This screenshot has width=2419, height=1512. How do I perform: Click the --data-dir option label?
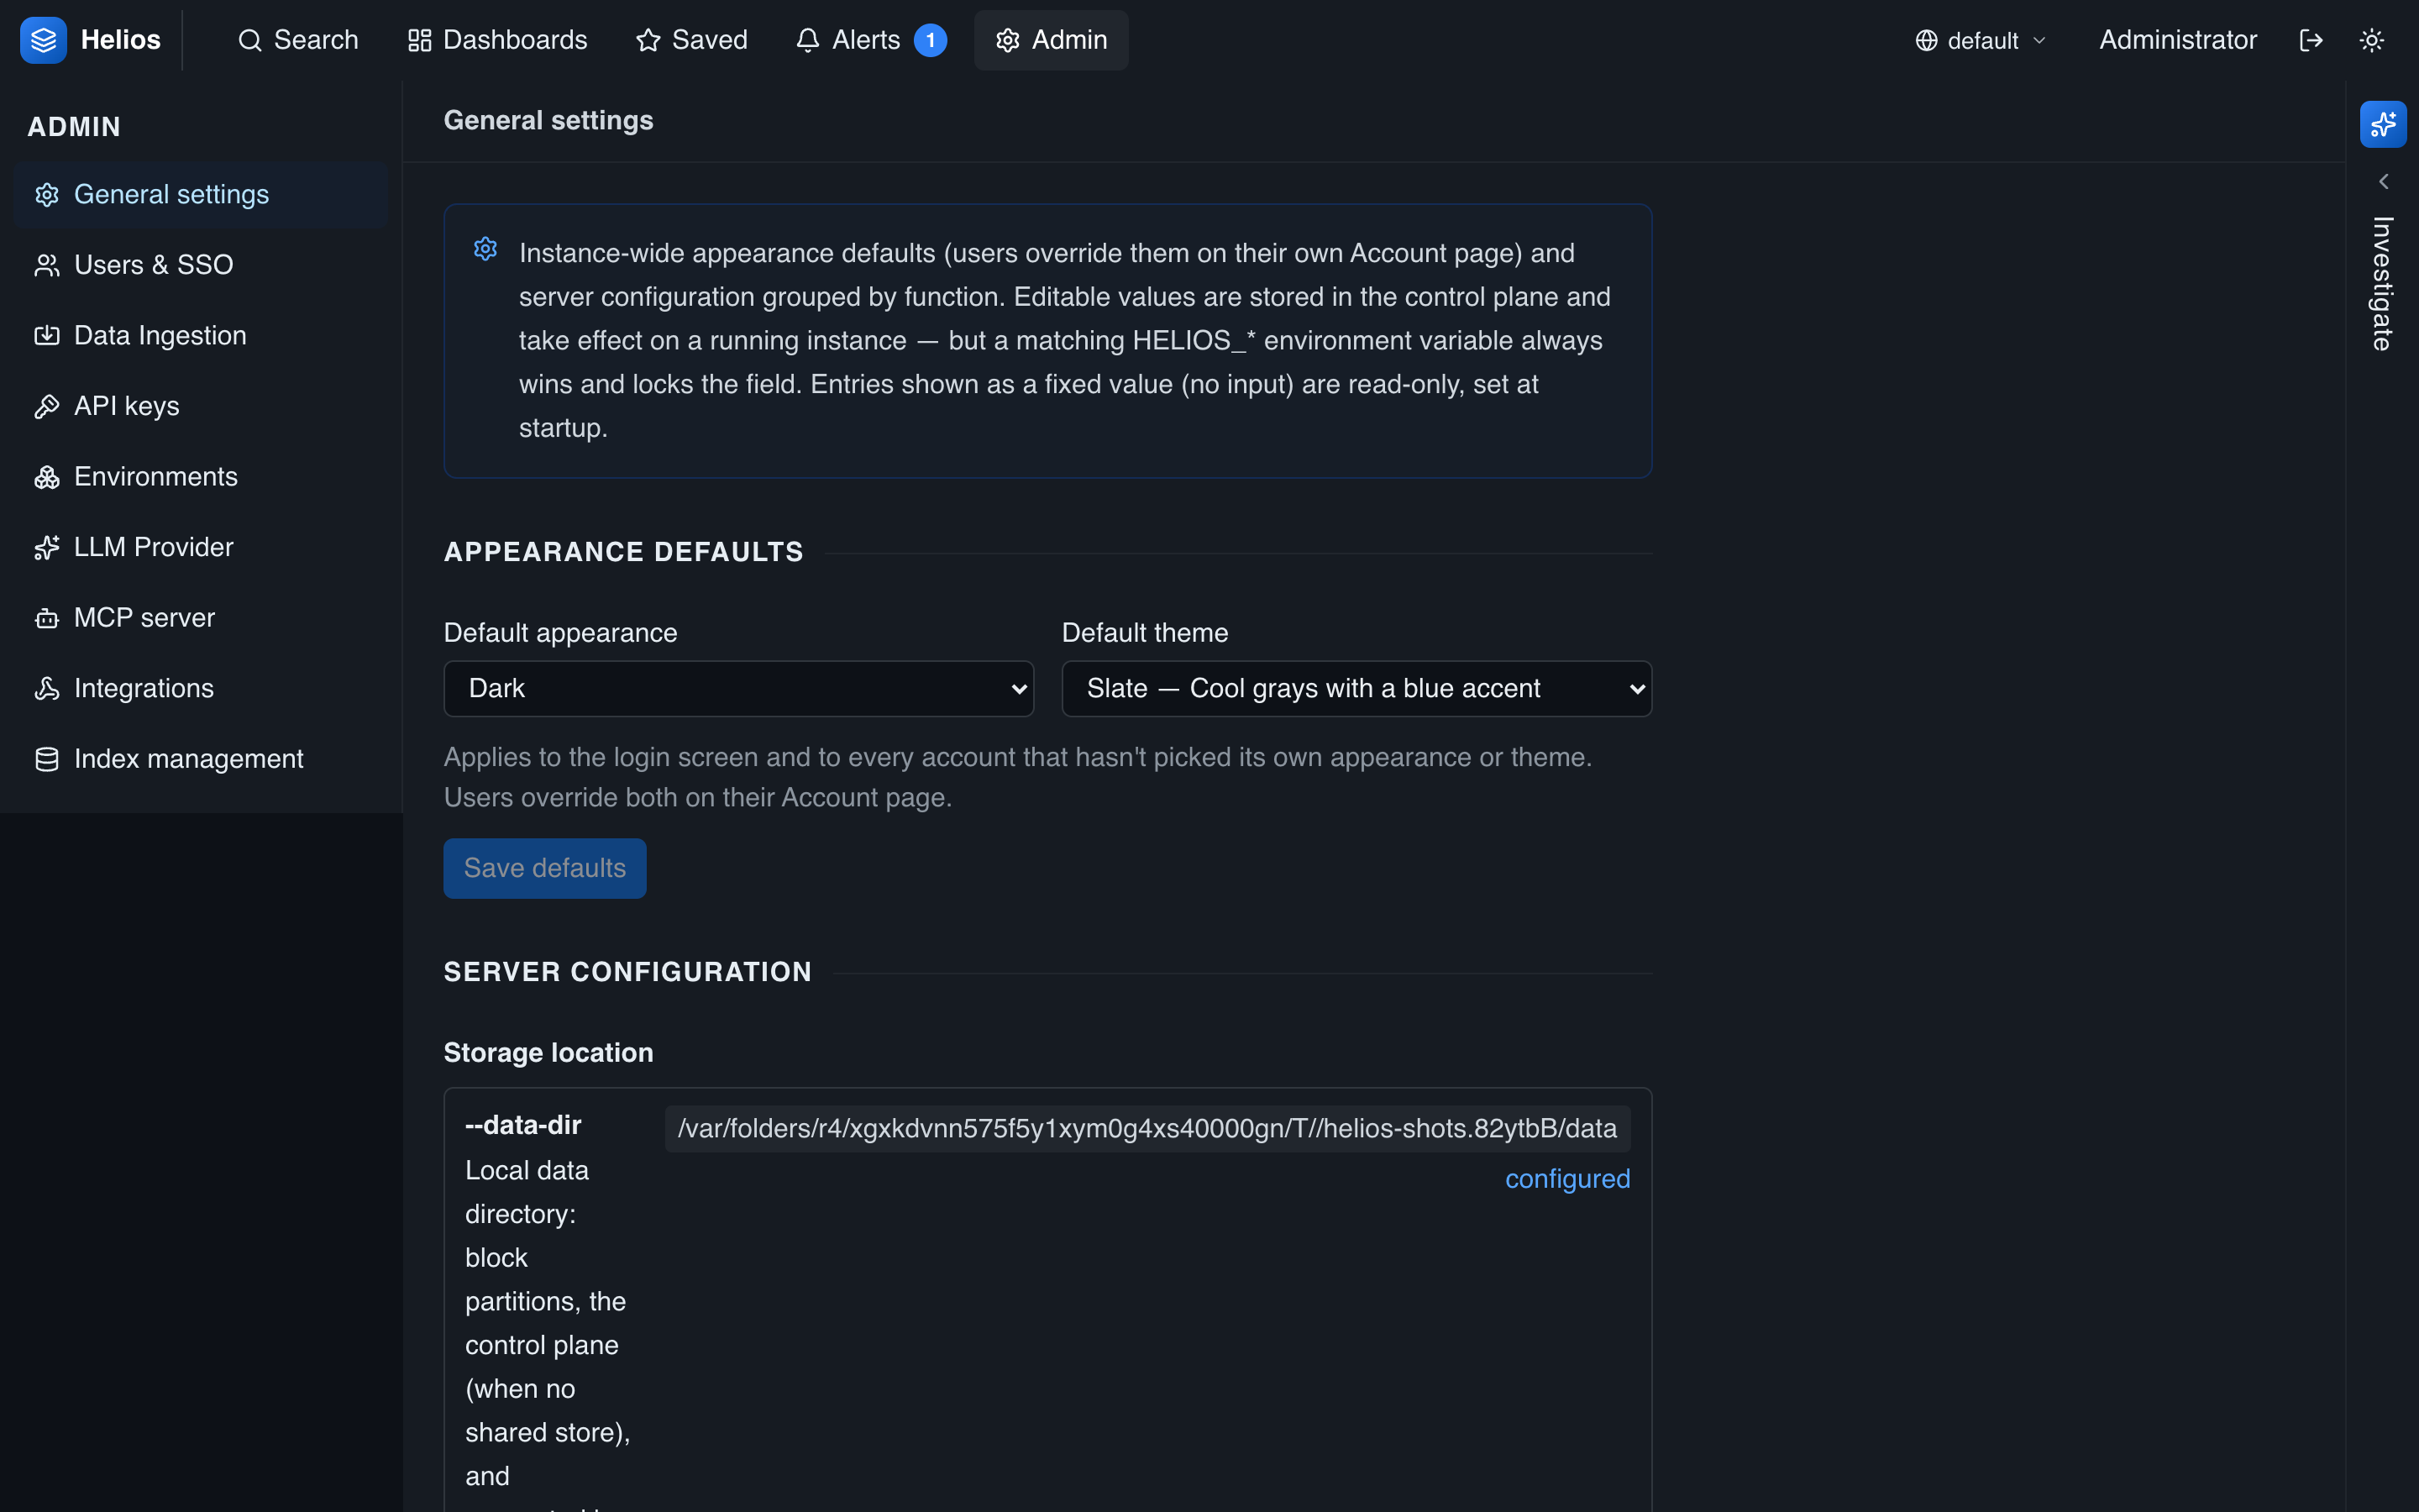pos(522,1125)
